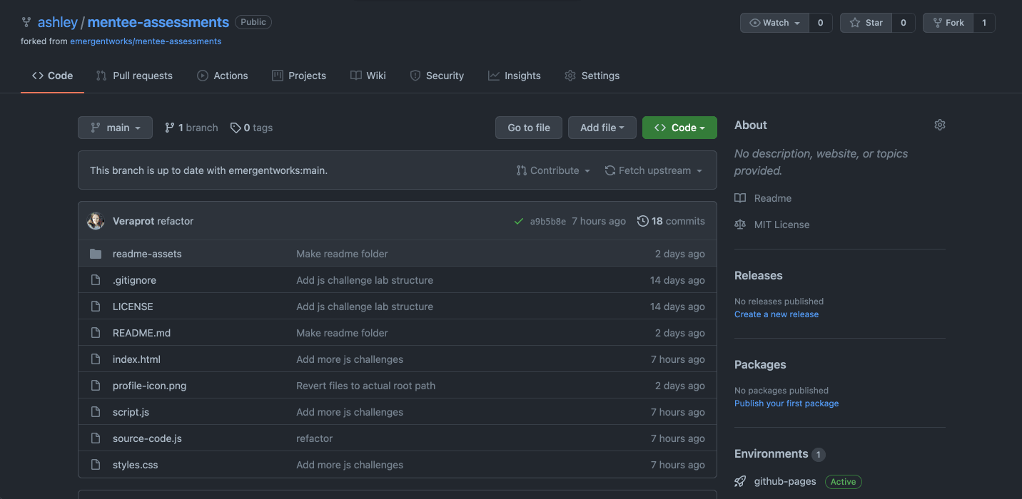Open the readme-assets folder
Viewport: 1022px width, 499px height.
147,254
